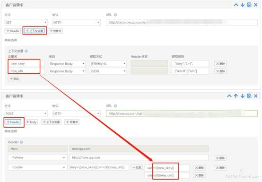262x182 pixels.
Task: Open help icon beside Header heading
Action: (21, 142)
